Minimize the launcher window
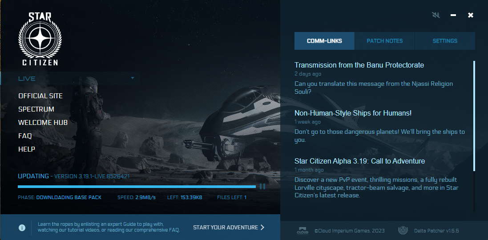488x240 pixels. click(453, 15)
